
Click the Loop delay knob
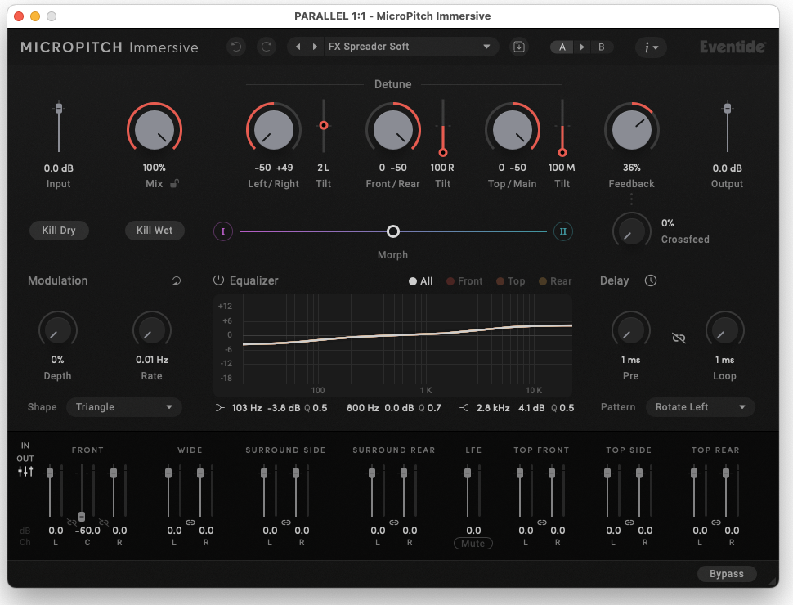(724, 331)
